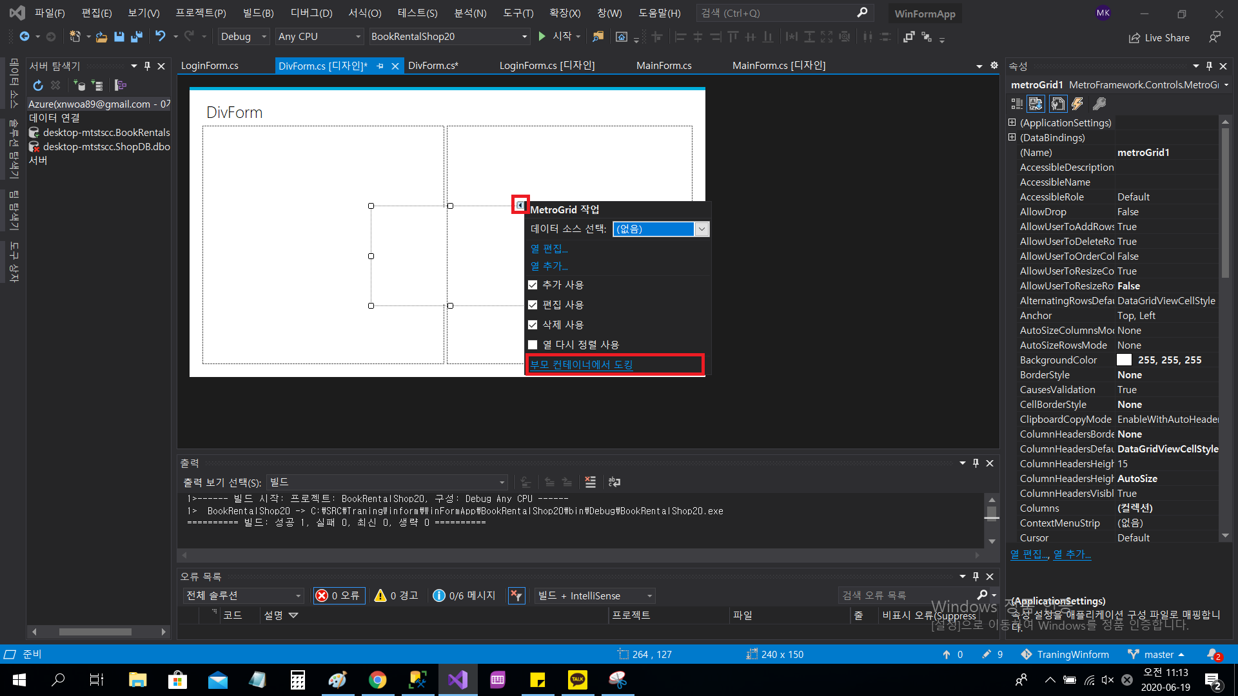The height and width of the screenshot is (696, 1238).
Task: Click the Save All toolbar icon
Action: [137, 37]
